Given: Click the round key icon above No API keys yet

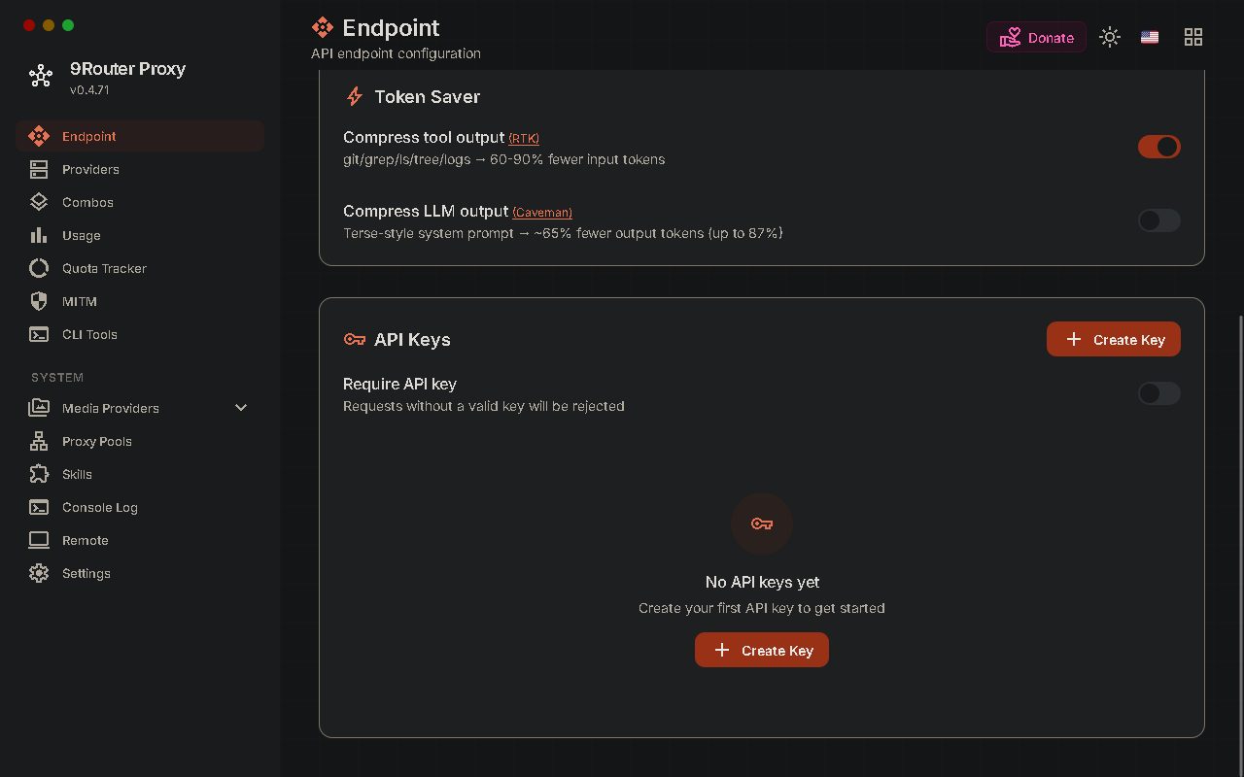Looking at the screenshot, I should pyautogui.click(x=762, y=524).
